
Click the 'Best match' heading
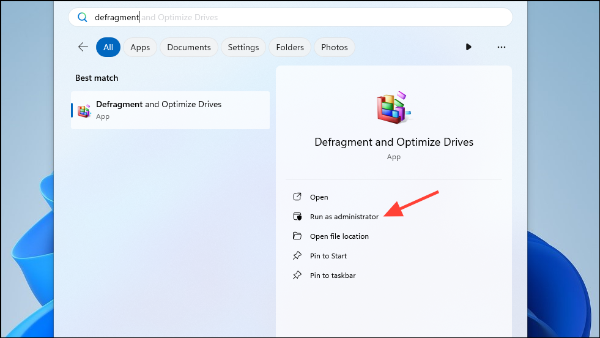[97, 78]
